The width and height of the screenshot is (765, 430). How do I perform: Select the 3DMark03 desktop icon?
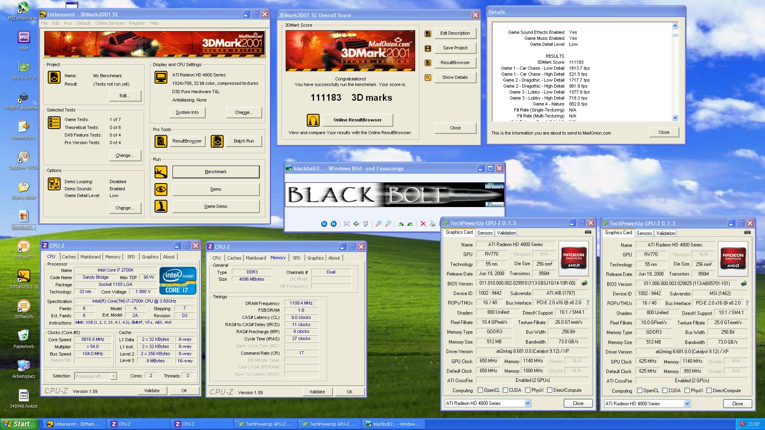pos(24,250)
